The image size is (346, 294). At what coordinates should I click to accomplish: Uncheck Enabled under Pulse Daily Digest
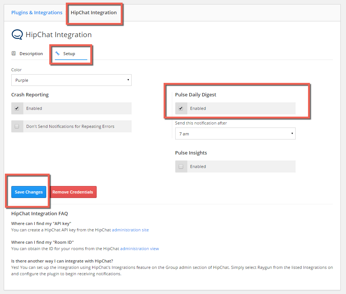point(181,108)
